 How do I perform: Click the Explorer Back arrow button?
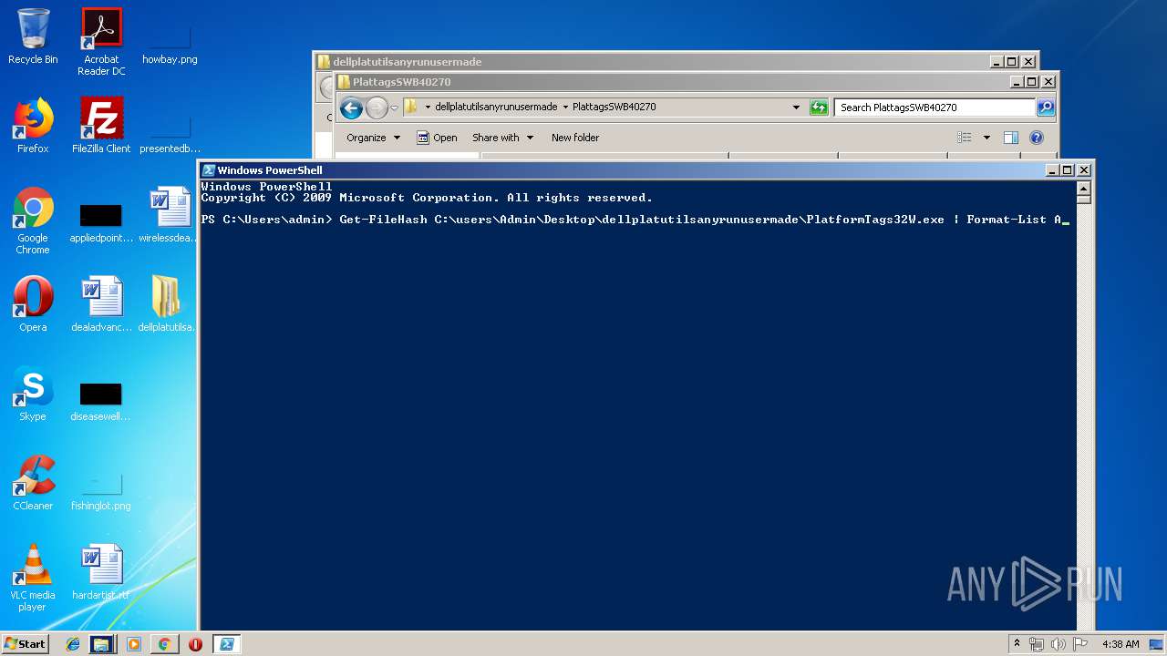[351, 108]
